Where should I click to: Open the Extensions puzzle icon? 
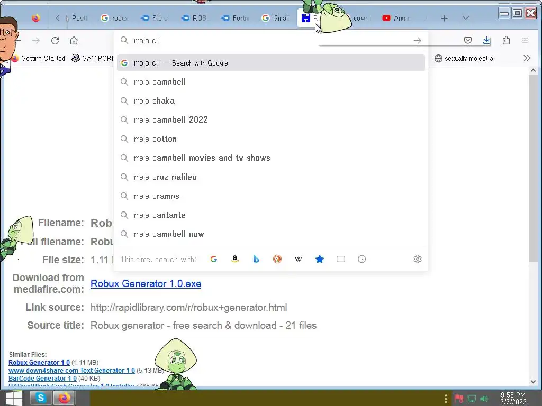[x=506, y=40]
